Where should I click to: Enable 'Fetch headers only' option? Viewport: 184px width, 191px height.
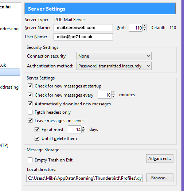[30, 112]
